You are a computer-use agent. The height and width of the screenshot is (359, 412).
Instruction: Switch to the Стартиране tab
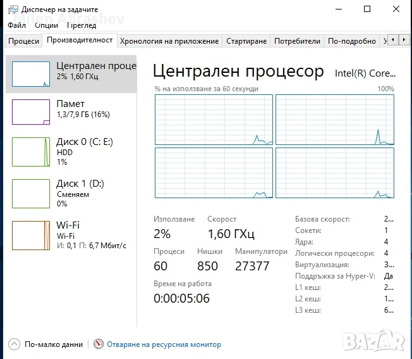[x=246, y=41]
